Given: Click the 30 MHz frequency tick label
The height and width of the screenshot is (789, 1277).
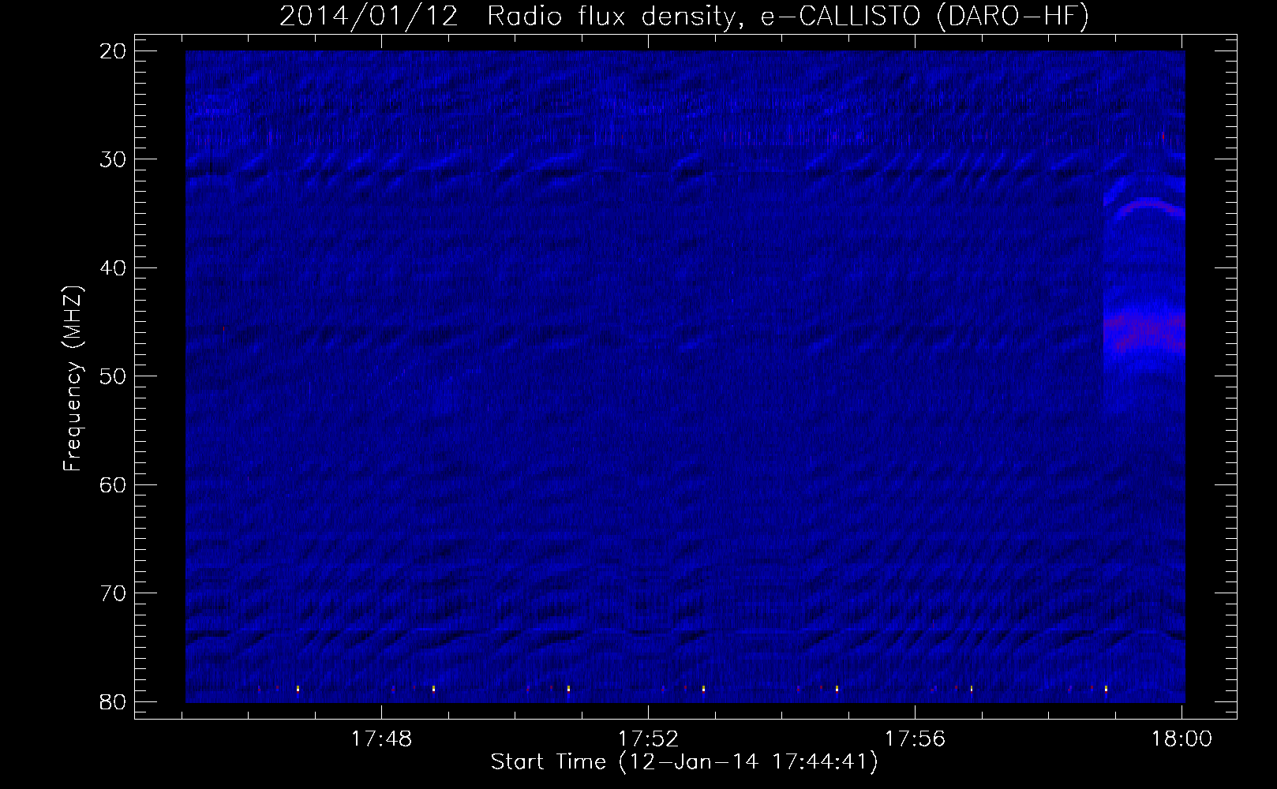Looking at the screenshot, I should [x=113, y=159].
